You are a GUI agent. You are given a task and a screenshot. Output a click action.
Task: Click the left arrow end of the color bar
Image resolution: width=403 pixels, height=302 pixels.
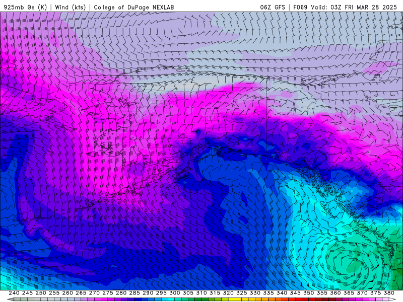click(10, 299)
